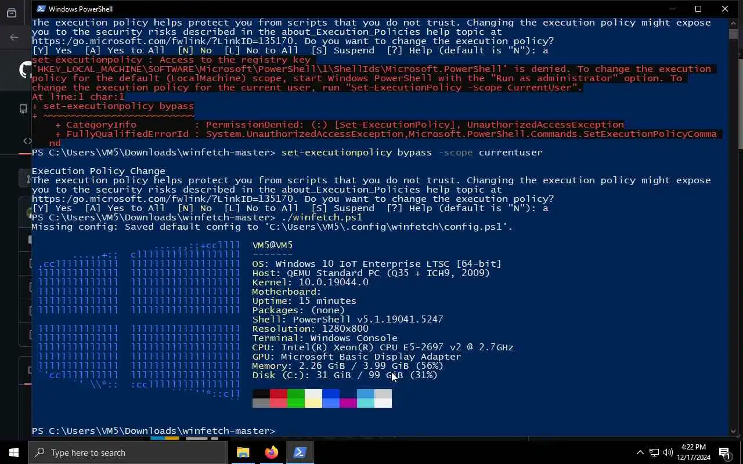Image resolution: width=743 pixels, height=464 pixels.
Task: Click the 'GPU: Microsoft Basic Display Adapter' line
Action: (356, 357)
